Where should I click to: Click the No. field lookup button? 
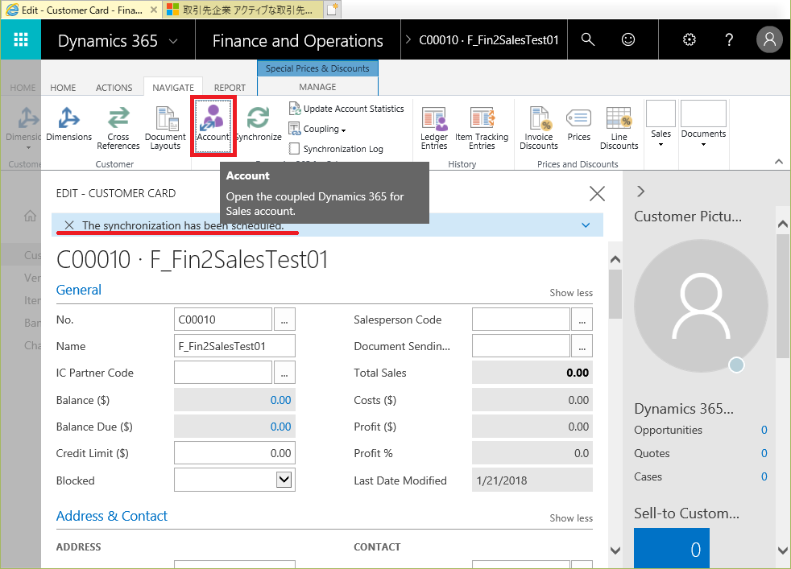[x=284, y=320]
